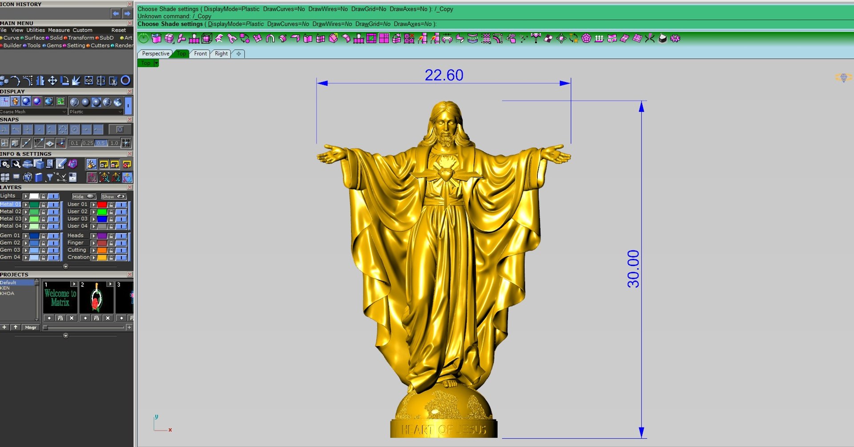Click the magenta U-shaped arch SubD tool
Image resolution: width=854 pixels, height=447 pixels.
point(270,39)
